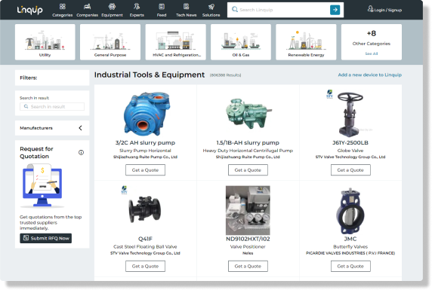The width and height of the screenshot is (432, 290).
Task: Click the document icon on Submit RFQ Now
Action: [26, 238]
